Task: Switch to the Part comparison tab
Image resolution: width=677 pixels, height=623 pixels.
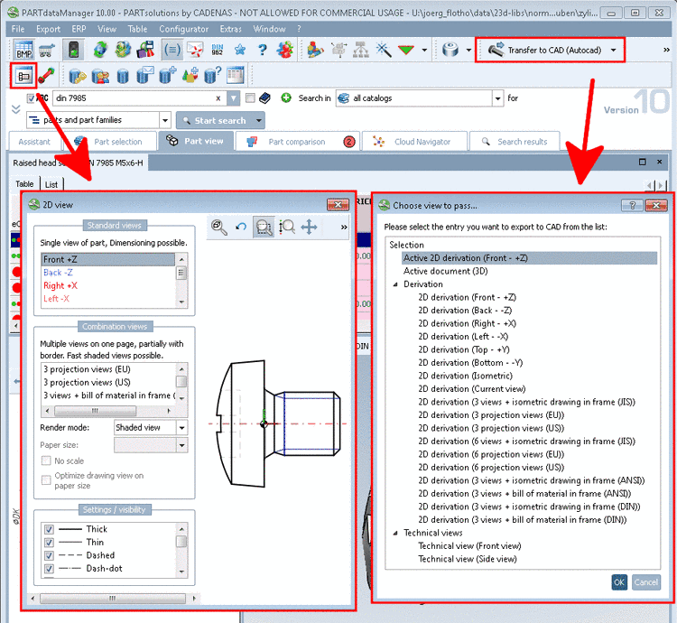Action: point(296,142)
